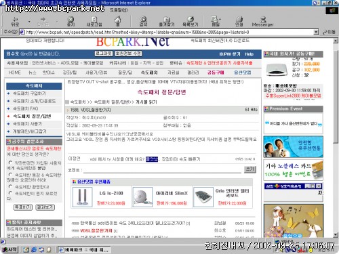Open the 사용기/리뷰 navigation tab
Viewport: 339px width, 254px height.
[x=96, y=72]
